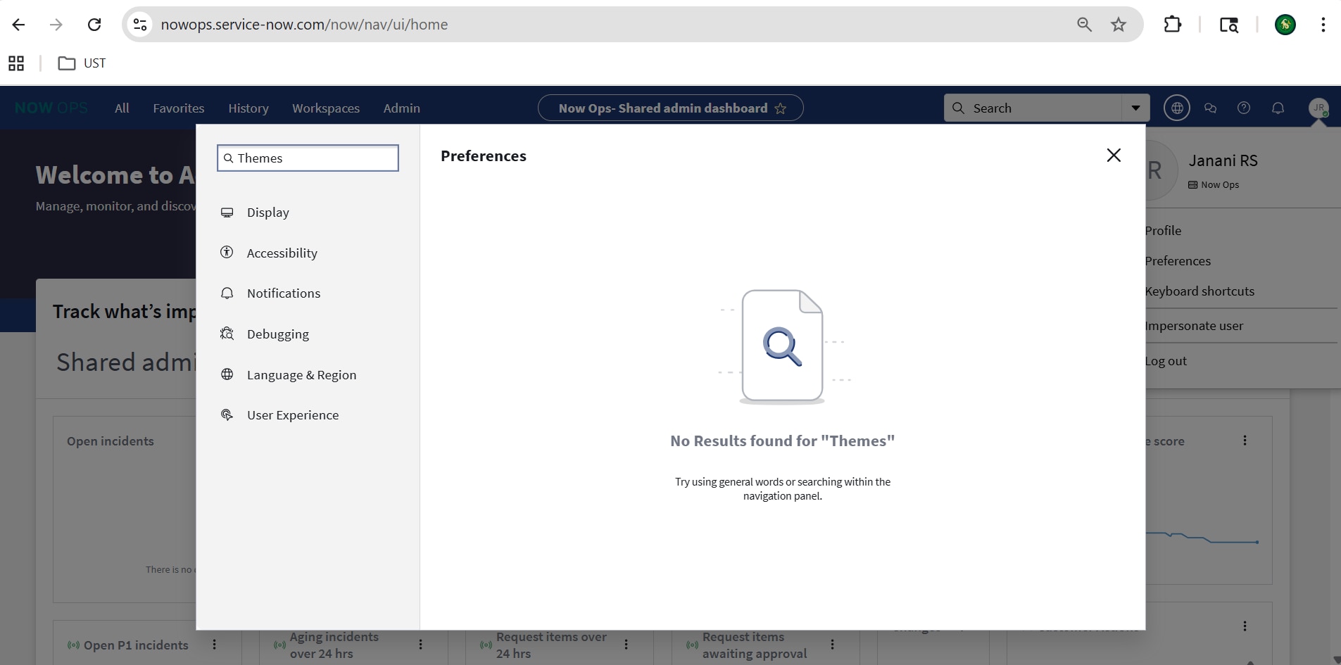Open options for Request items awaiting approval
Image resolution: width=1341 pixels, height=665 pixels.
point(832,645)
